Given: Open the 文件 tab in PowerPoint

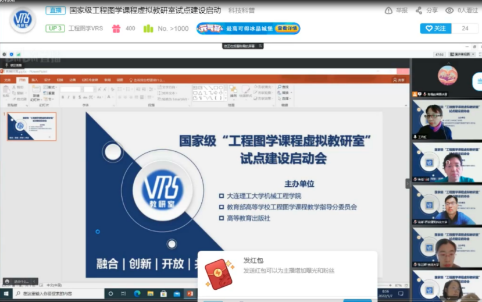Looking at the screenshot, I should click(x=8, y=80).
